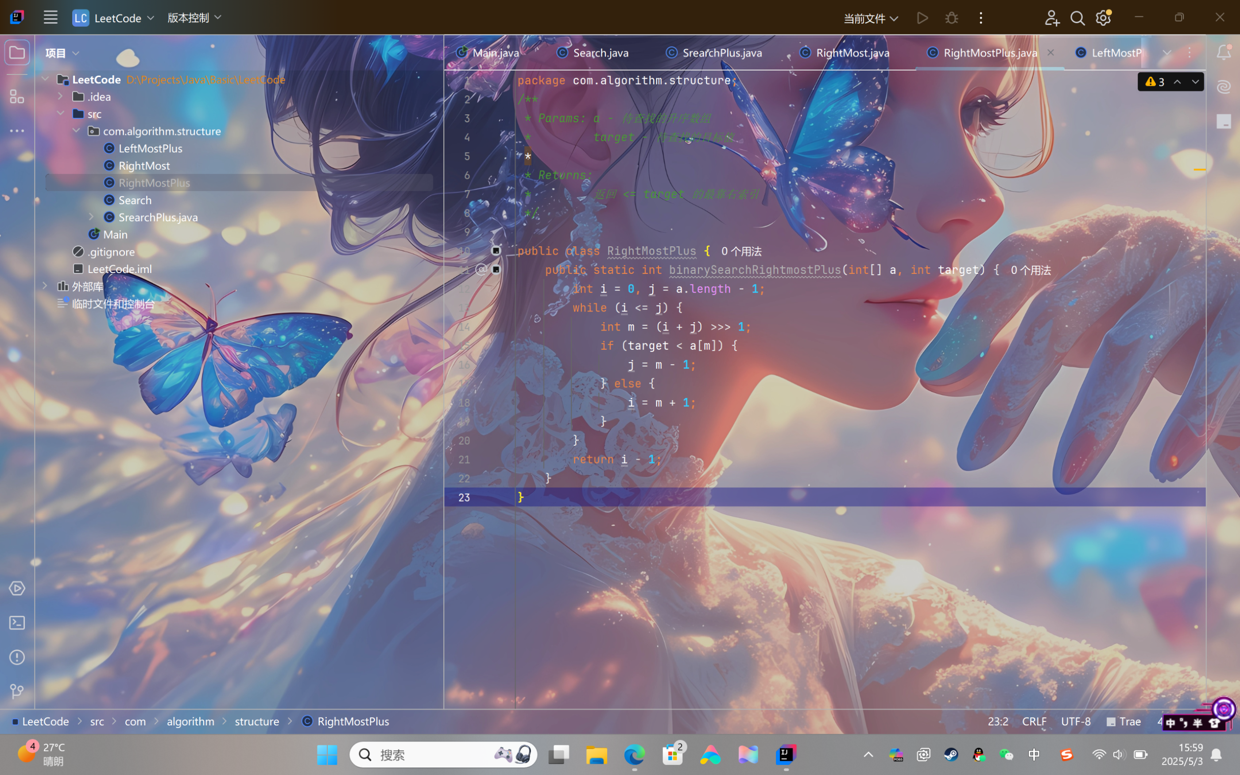Open 版本控制 dropdown
Image resolution: width=1240 pixels, height=775 pixels.
194,18
